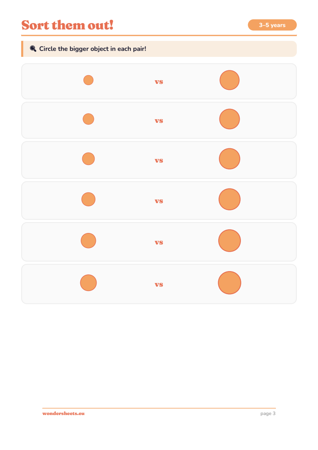Click the small circle in the first row
Image resolution: width=318 pixels, height=450 pixels.
(88, 80)
